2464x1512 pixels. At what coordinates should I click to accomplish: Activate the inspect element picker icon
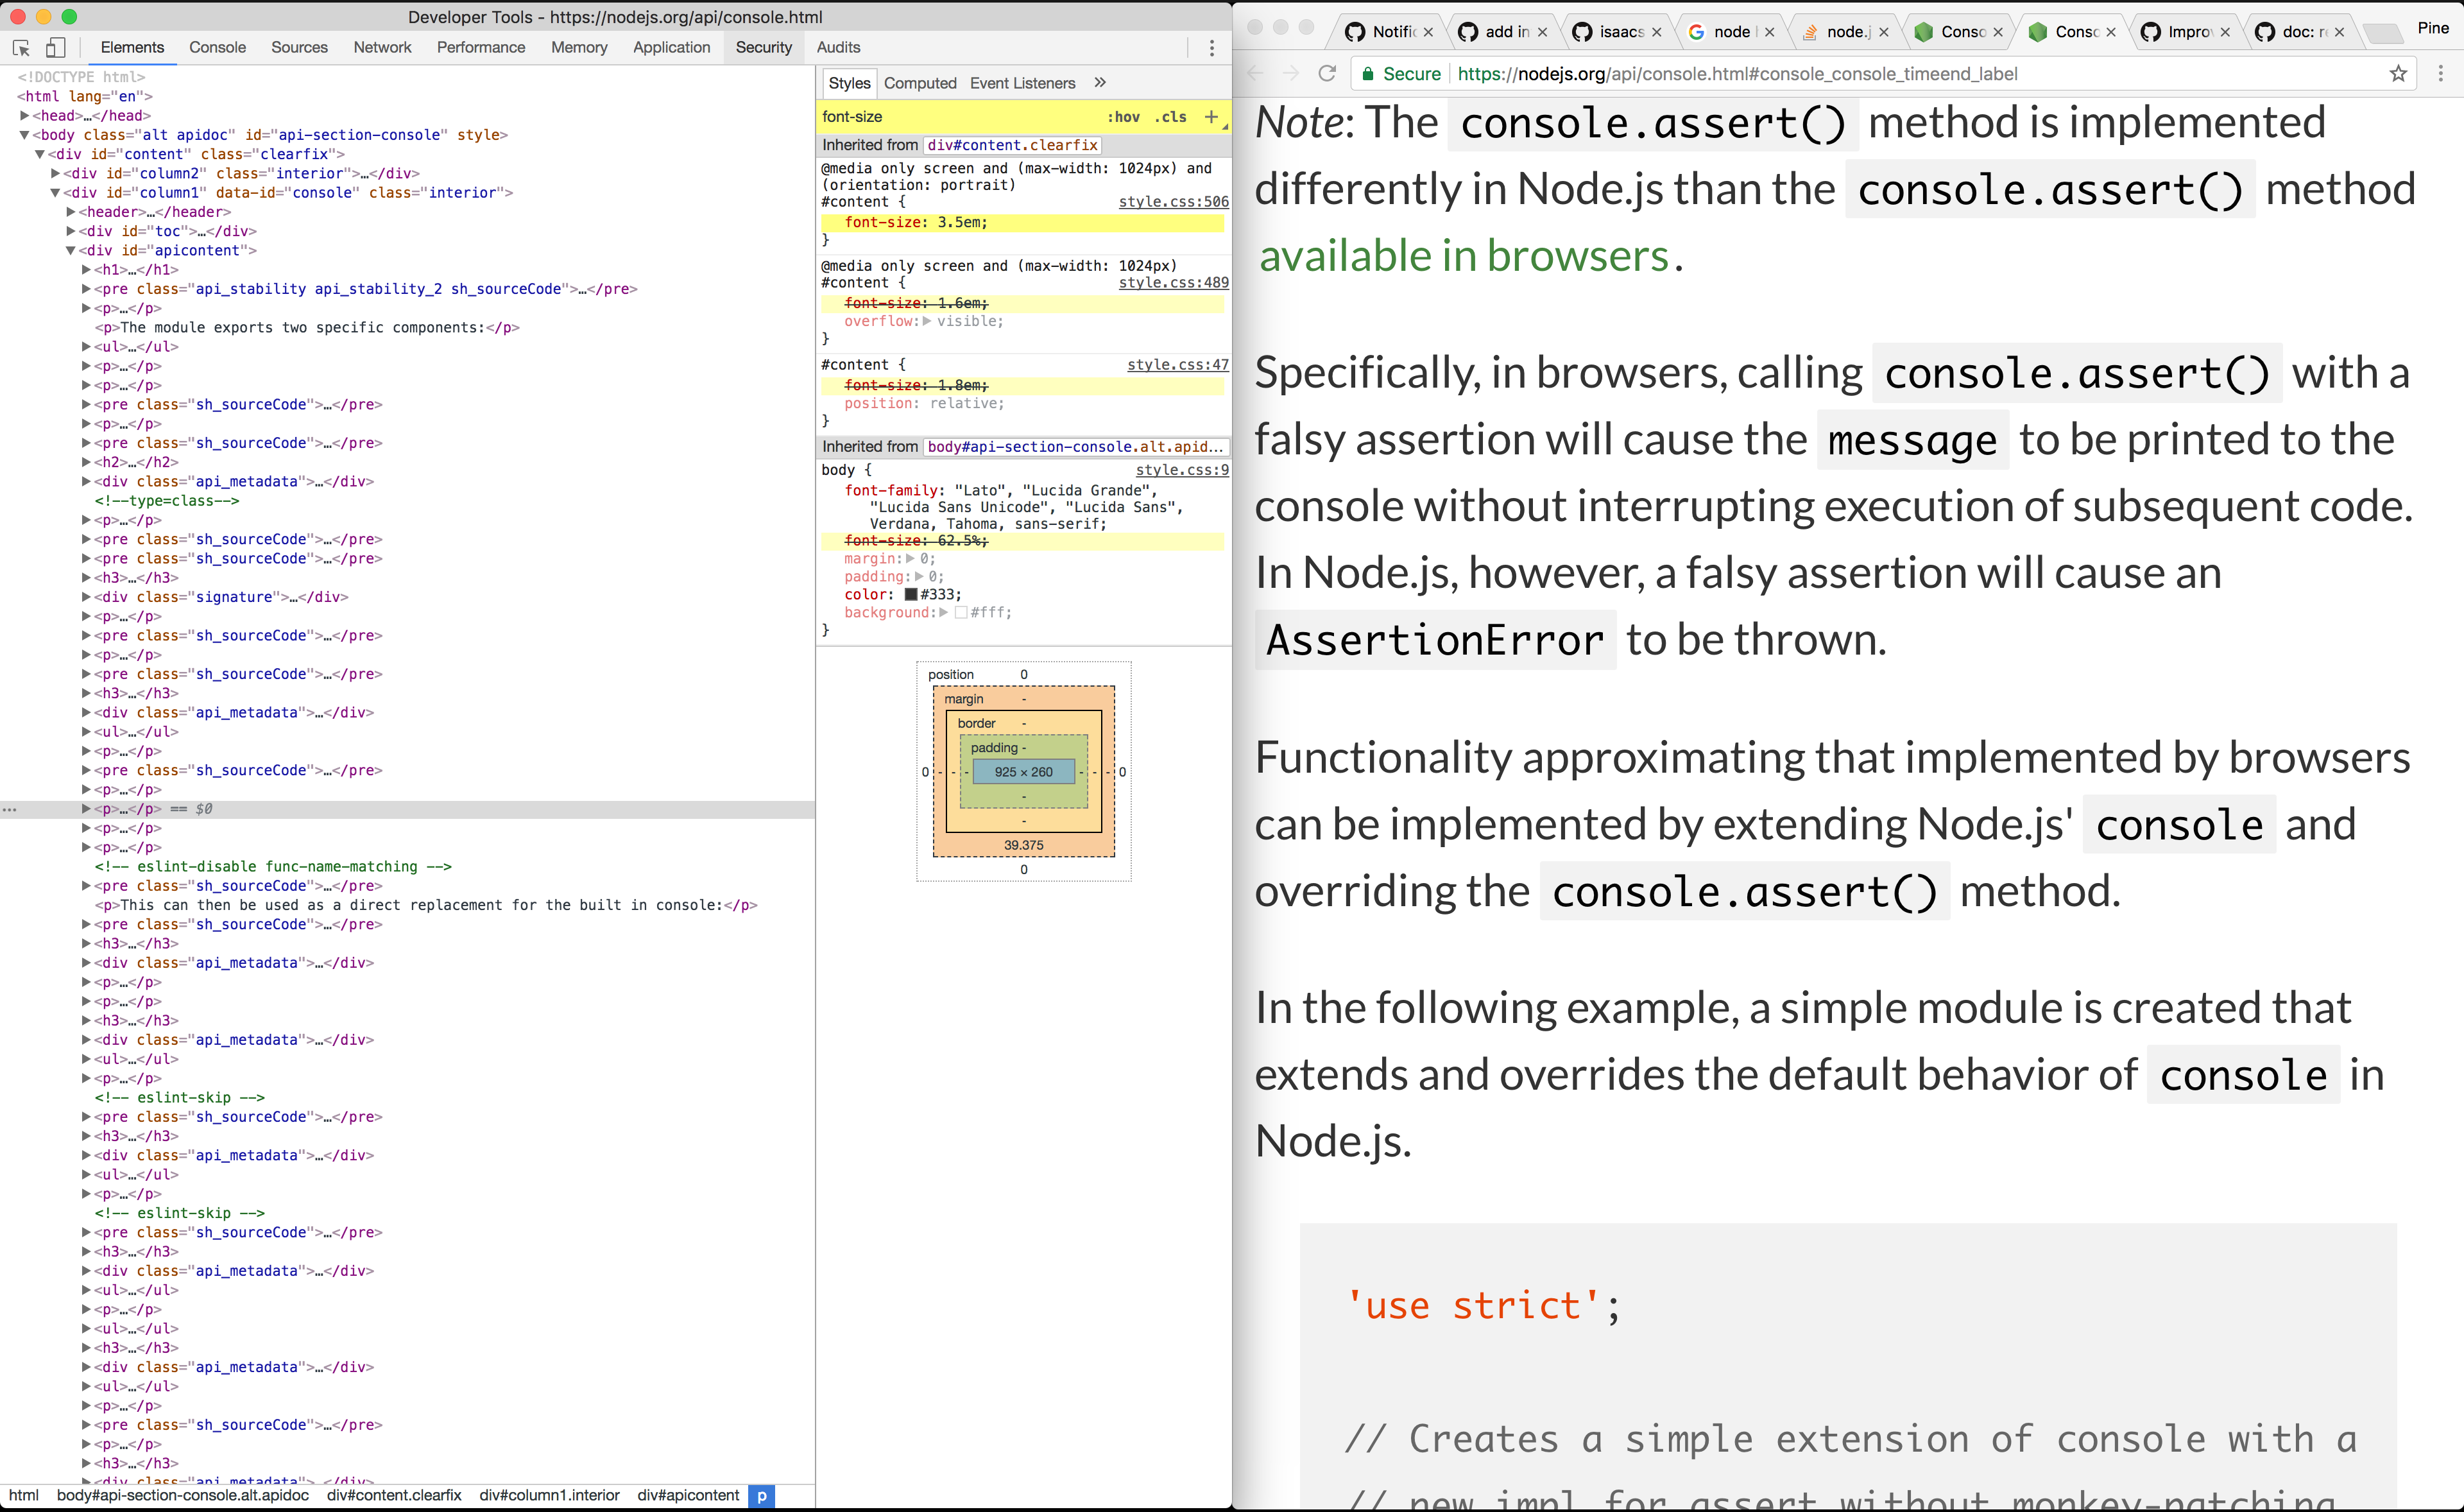22,47
